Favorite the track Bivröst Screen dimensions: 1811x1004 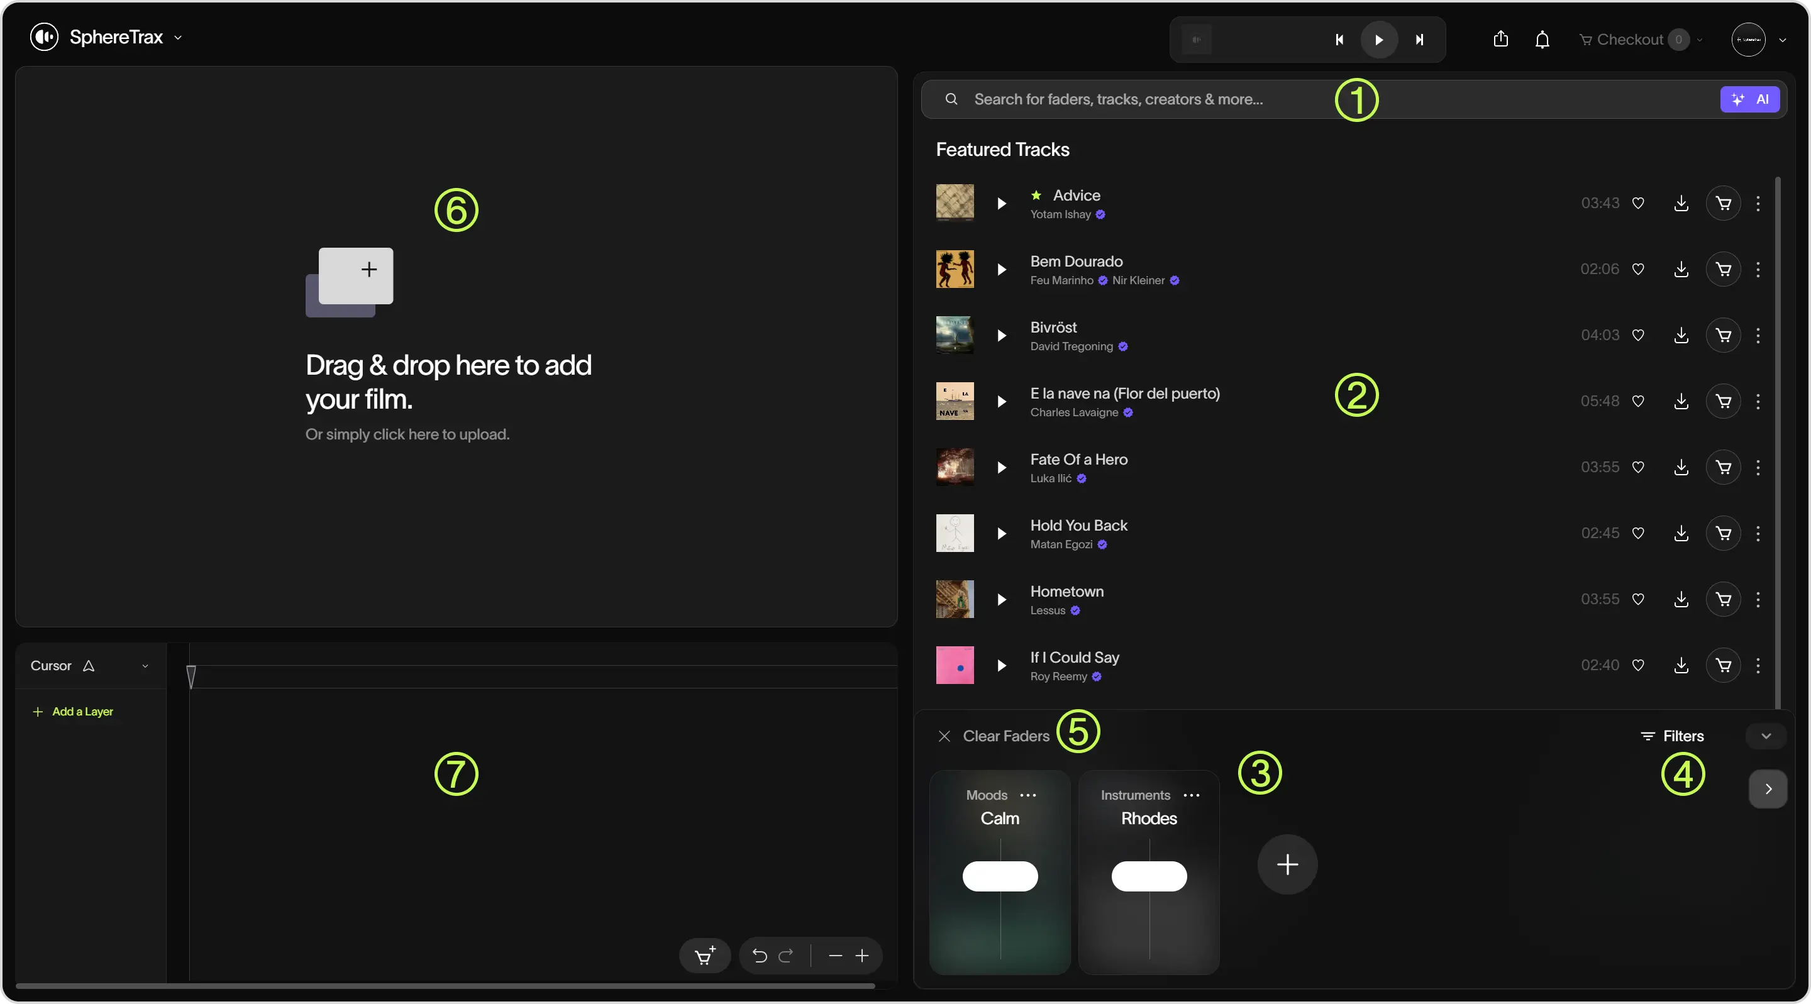tap(1638, 334)
